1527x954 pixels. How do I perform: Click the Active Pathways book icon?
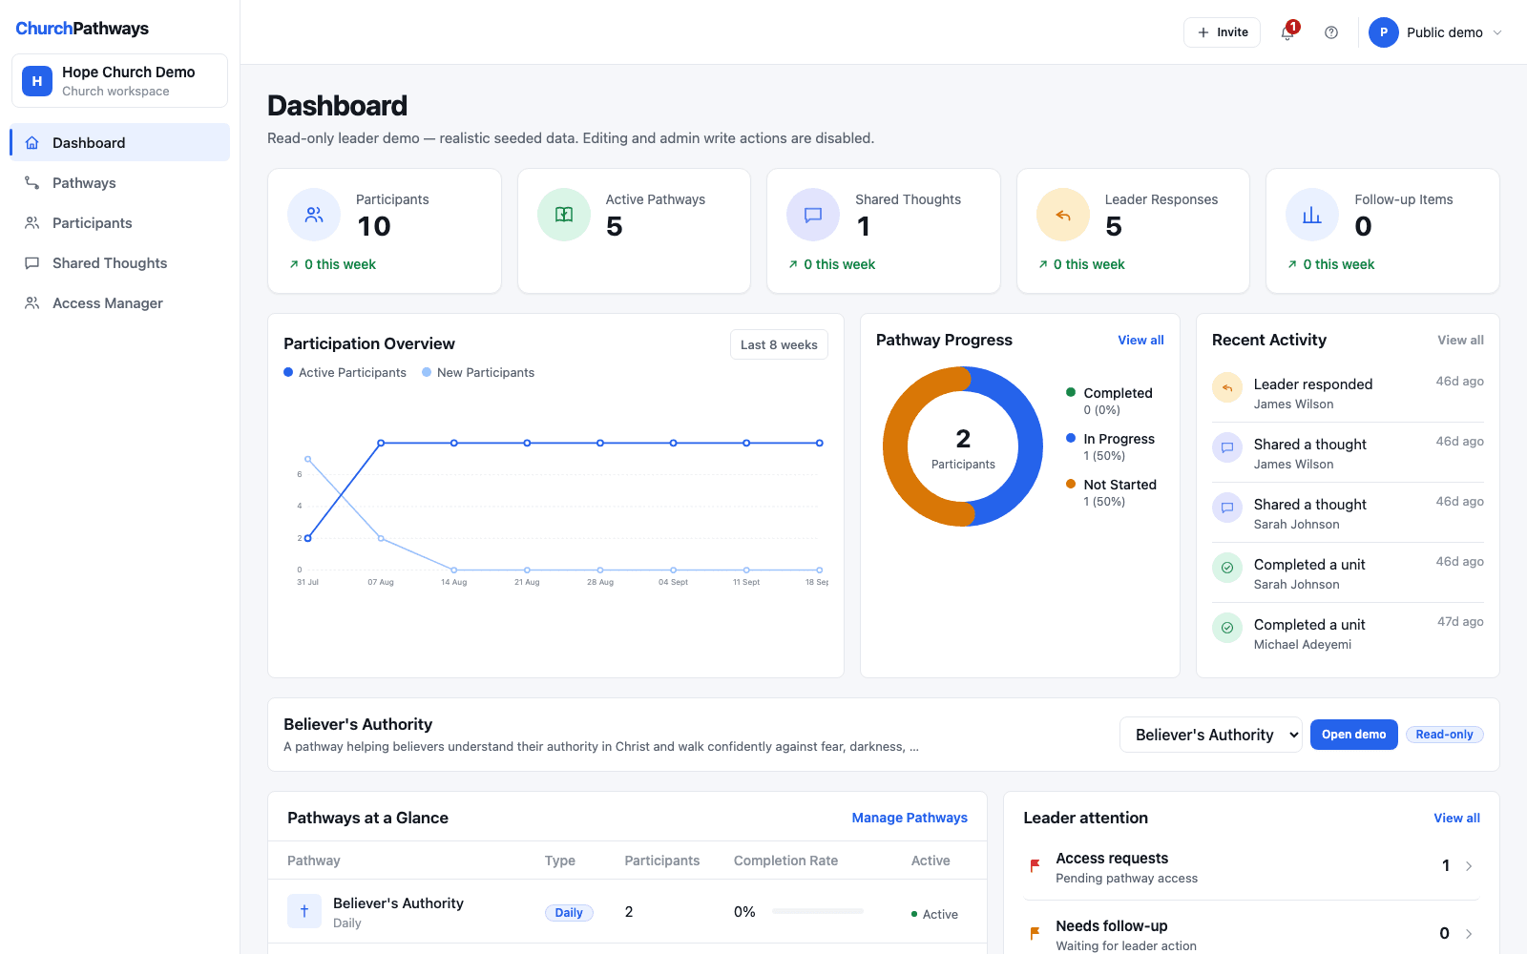pos(564,216)
